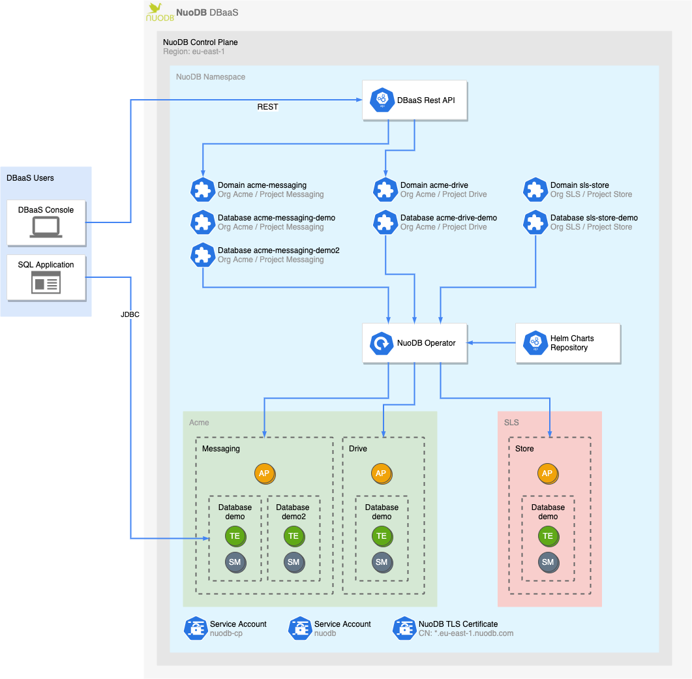Click the SQL Application label
The width and height of the screenshot is (692, 679).
46,264
